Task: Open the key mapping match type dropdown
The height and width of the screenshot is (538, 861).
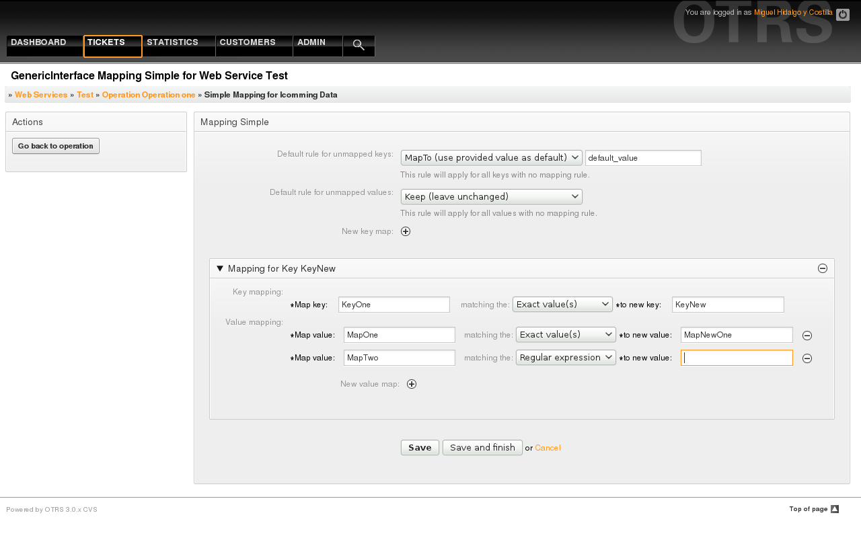Action: point(562,305)
